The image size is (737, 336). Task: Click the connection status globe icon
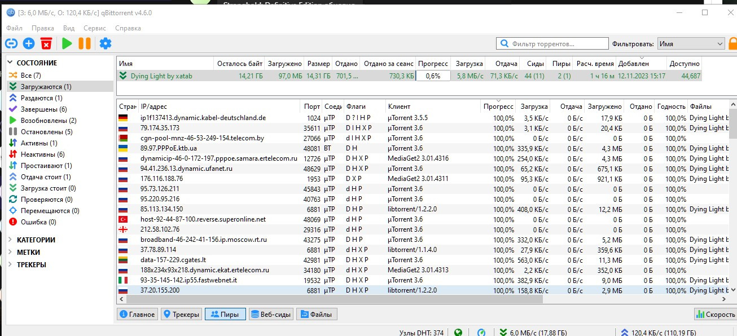(458, 333)
